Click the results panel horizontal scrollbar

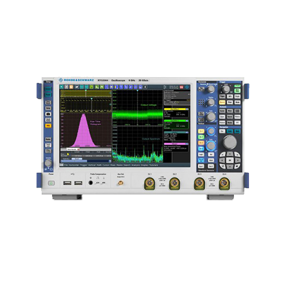tap(86, 161)
